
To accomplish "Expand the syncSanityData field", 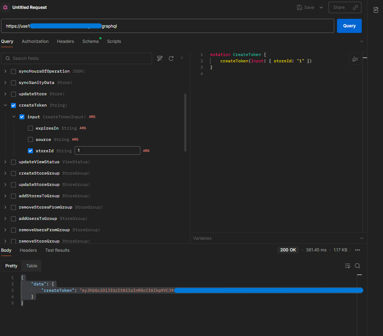I will pos(5,82).
